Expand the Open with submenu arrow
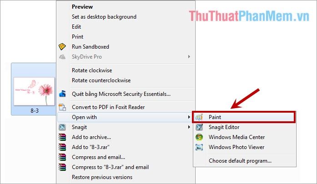This screenshot has width=317, height=184. point(189,117)
